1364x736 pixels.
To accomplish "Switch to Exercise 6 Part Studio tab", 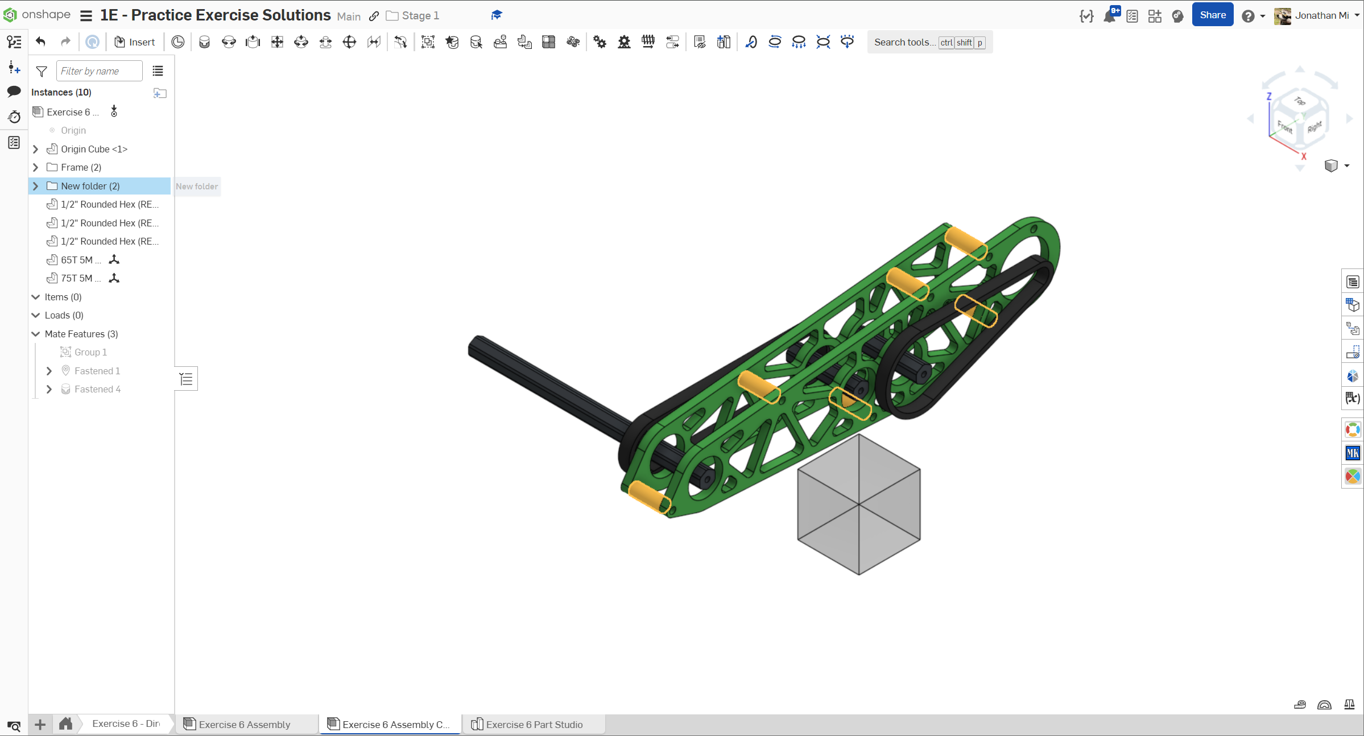I will 534,724.
